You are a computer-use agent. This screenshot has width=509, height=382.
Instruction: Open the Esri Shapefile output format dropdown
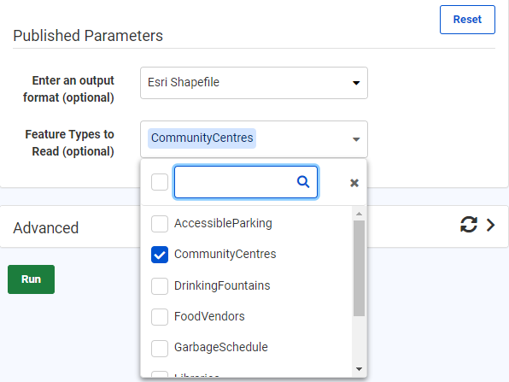pos(254,83)
